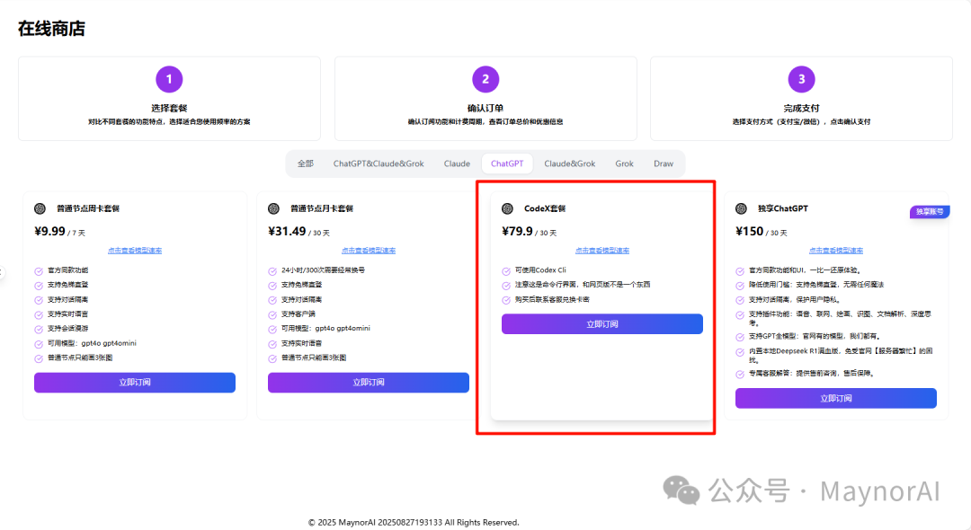Subscribe to 普通节点周卡套餐 with 立即订阅

point(135,382)
